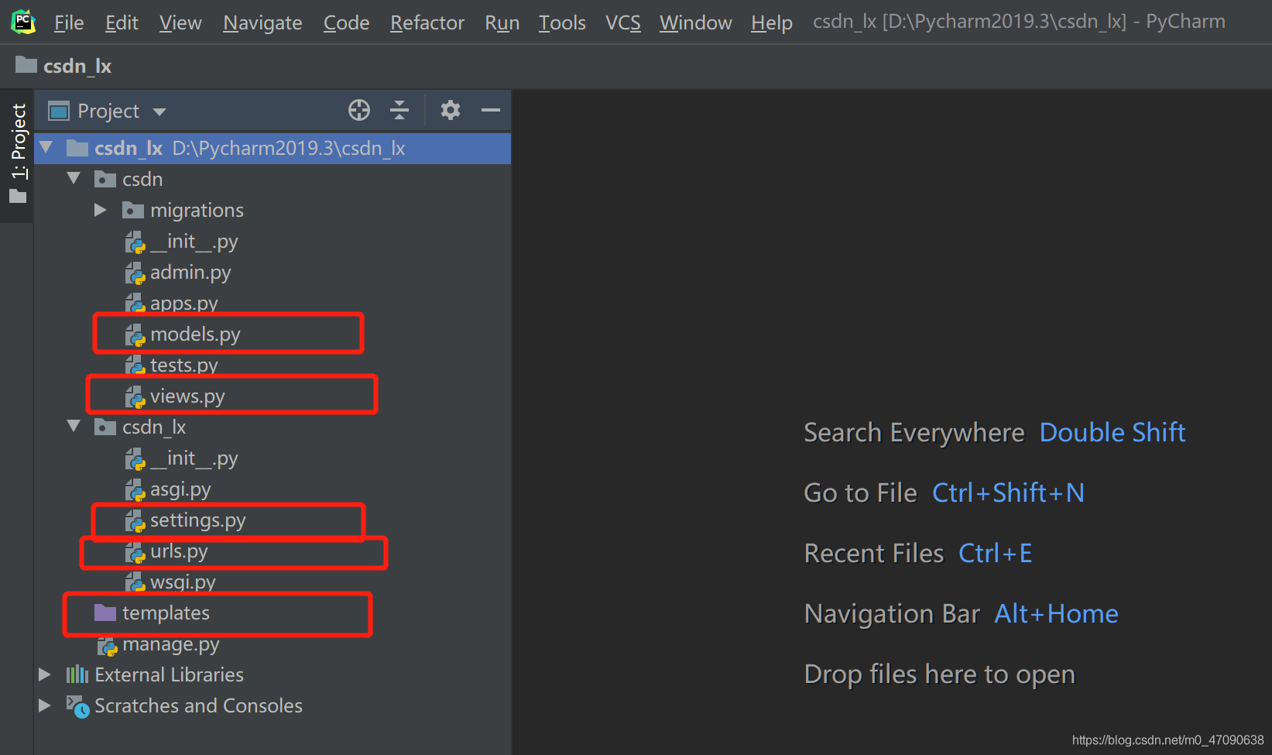Collapse the inner csdn_lx package arrow
Image resolution: width=1272 pixels, height=755 pixels.
pos(74,425)
